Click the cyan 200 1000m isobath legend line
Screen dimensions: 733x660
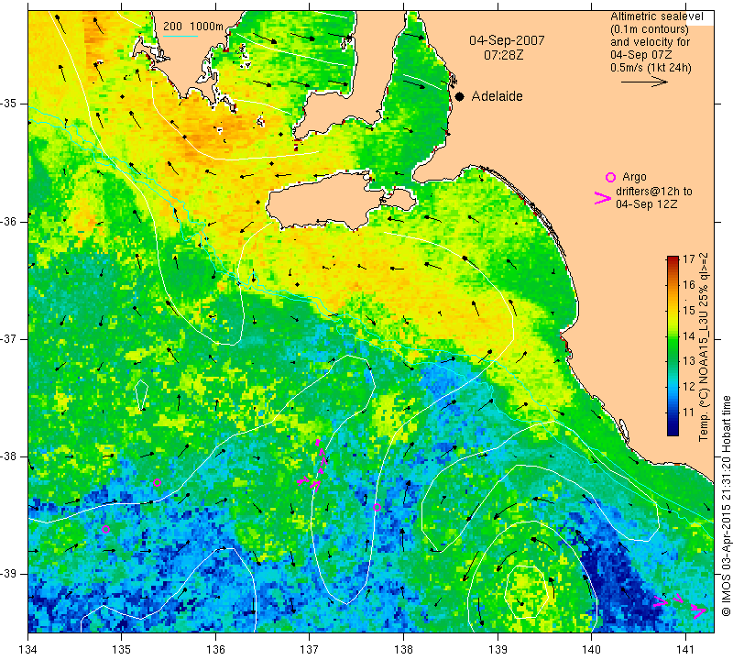pyautogui.click(x=181, y=36)
